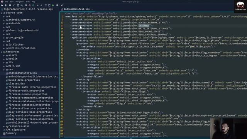Click the white square toolbar icon beside the wrench

point(58,5)
